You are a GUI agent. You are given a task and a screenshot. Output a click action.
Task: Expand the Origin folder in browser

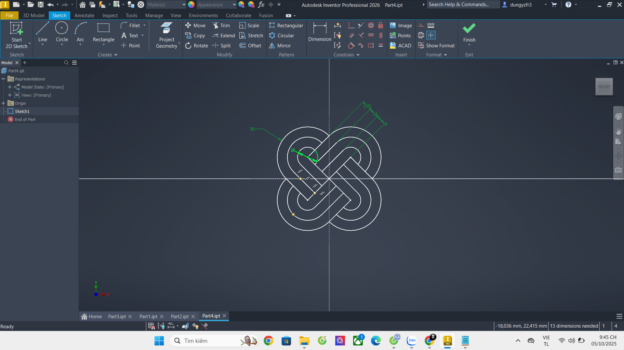pos(4,103)
